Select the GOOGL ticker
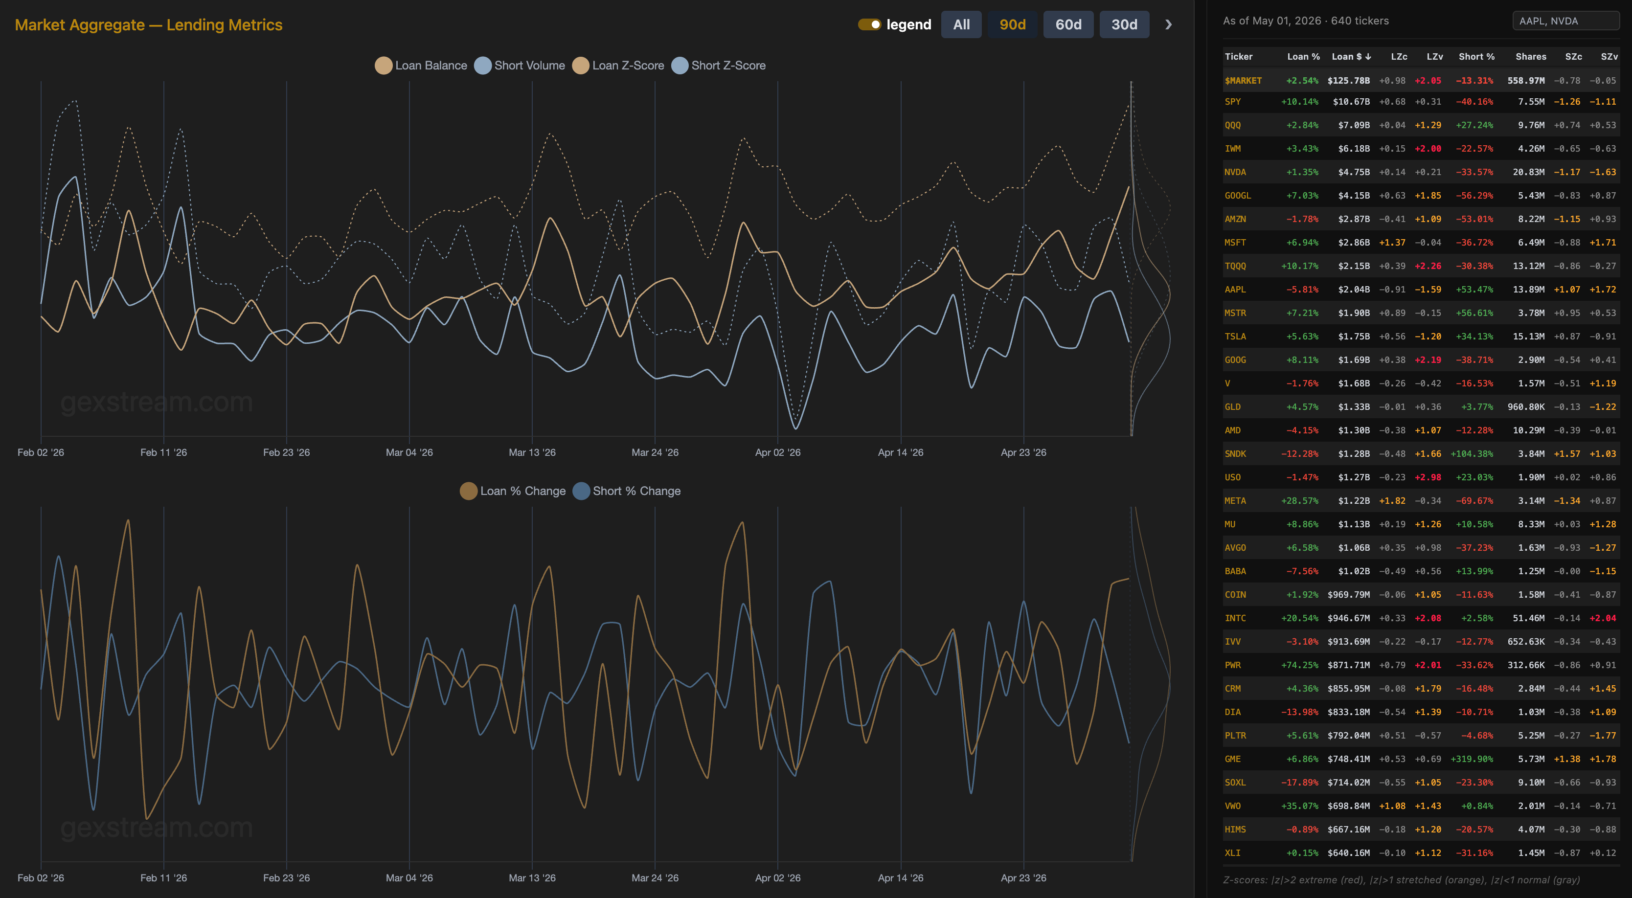 [x=1237, y=195]
